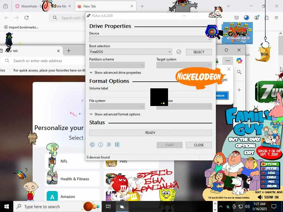Image resolution: width=283 pixels, height=212 pixels.
Task: Open the Device dropdown in Rufus
Action: coord(151,39)
